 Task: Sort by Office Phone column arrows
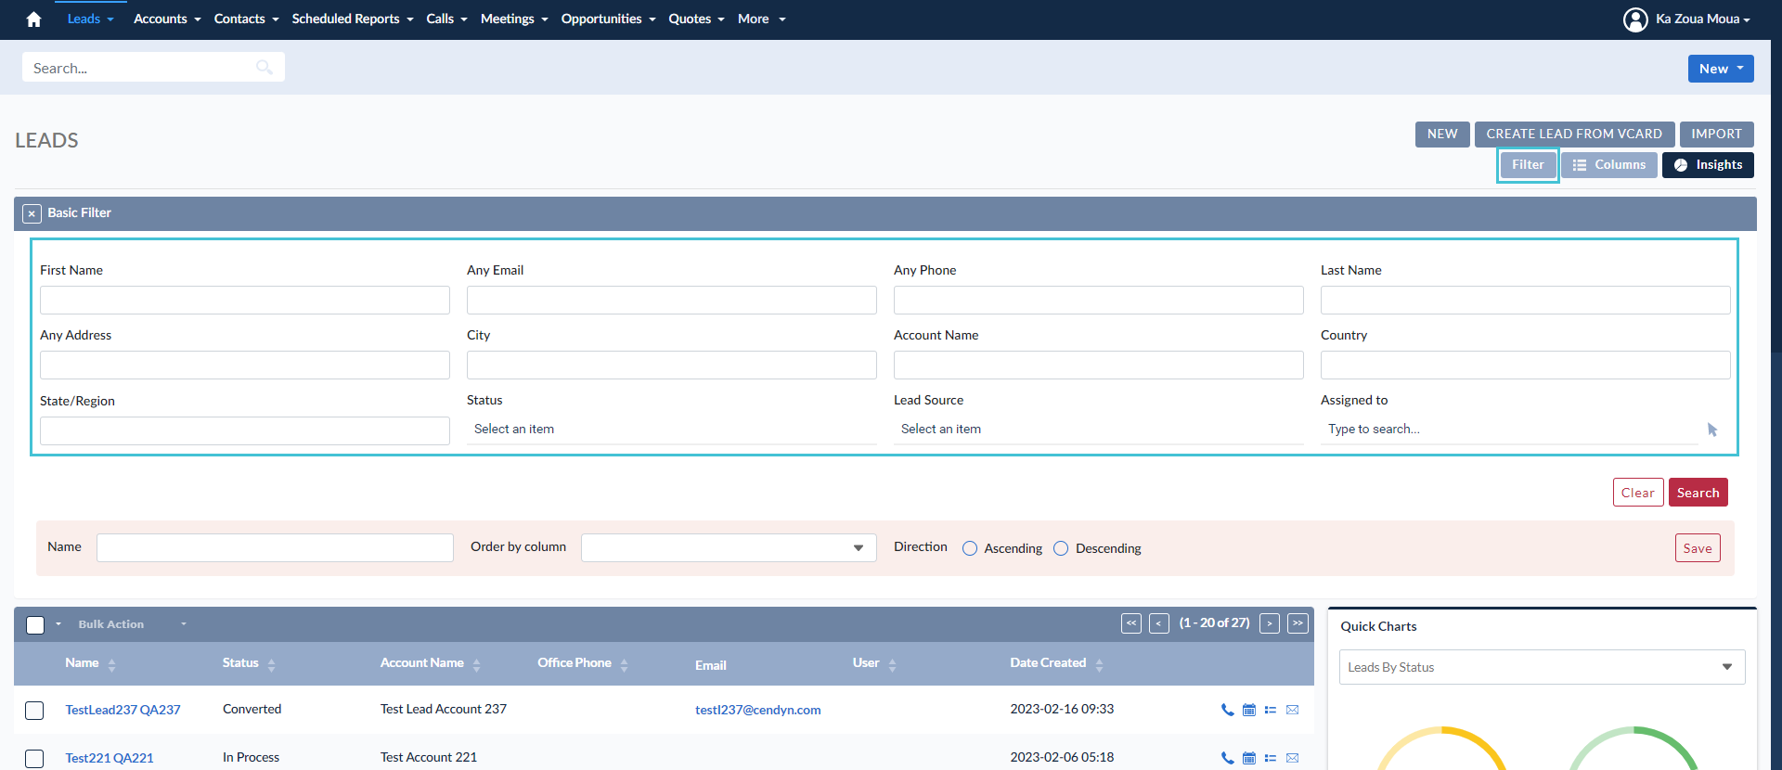point(625,665)
